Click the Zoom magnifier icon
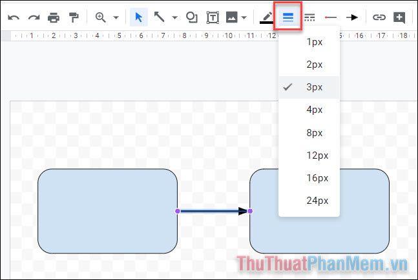The width and height of the screenshot is (418, 280). coord(101,17)
